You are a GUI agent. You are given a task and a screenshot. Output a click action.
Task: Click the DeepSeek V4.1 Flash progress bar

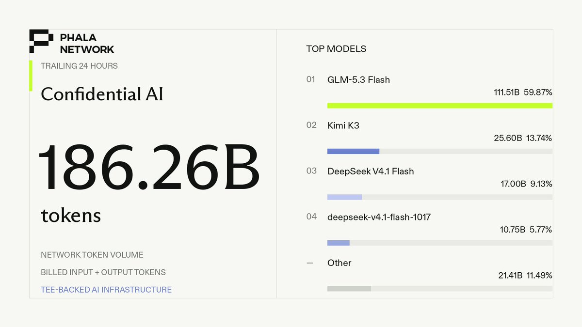[x=440, y=197]
